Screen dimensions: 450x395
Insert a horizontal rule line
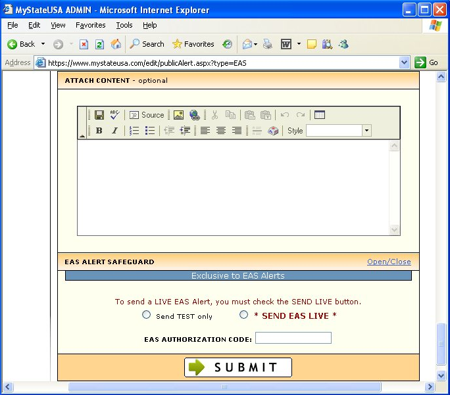pos(257,131)
